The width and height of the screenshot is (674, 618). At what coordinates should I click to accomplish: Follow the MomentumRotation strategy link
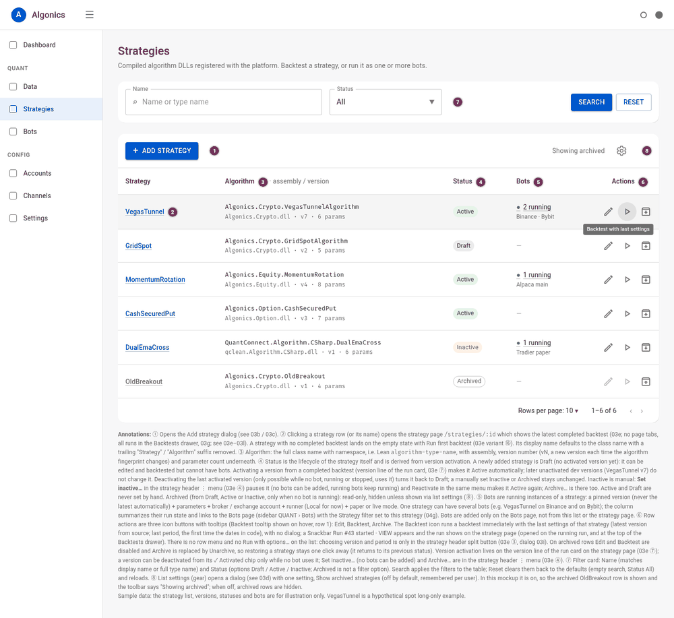pos(155,279)
